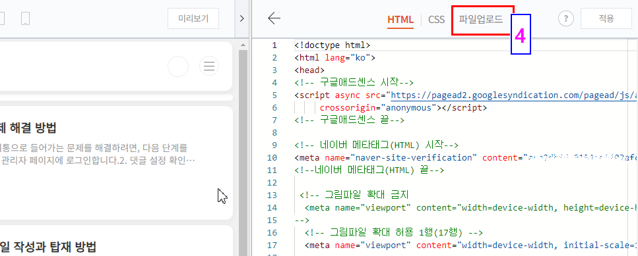This screenshot has width=638, height=256.
Task: Click the <head> tag on line 3
Action: click(x=309, y=70)
